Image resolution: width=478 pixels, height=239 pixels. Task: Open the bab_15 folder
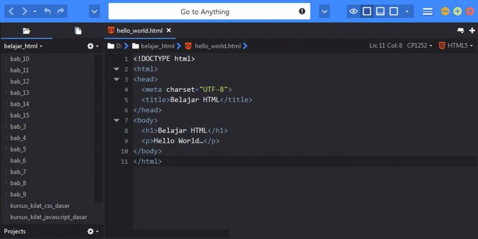coord(19,115)
